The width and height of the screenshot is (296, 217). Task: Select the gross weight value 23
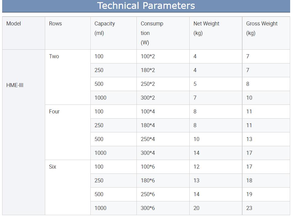(x=249, y=208)
